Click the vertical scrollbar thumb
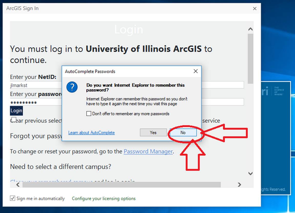This screenshot has width=295, height=213. point(250,59)
